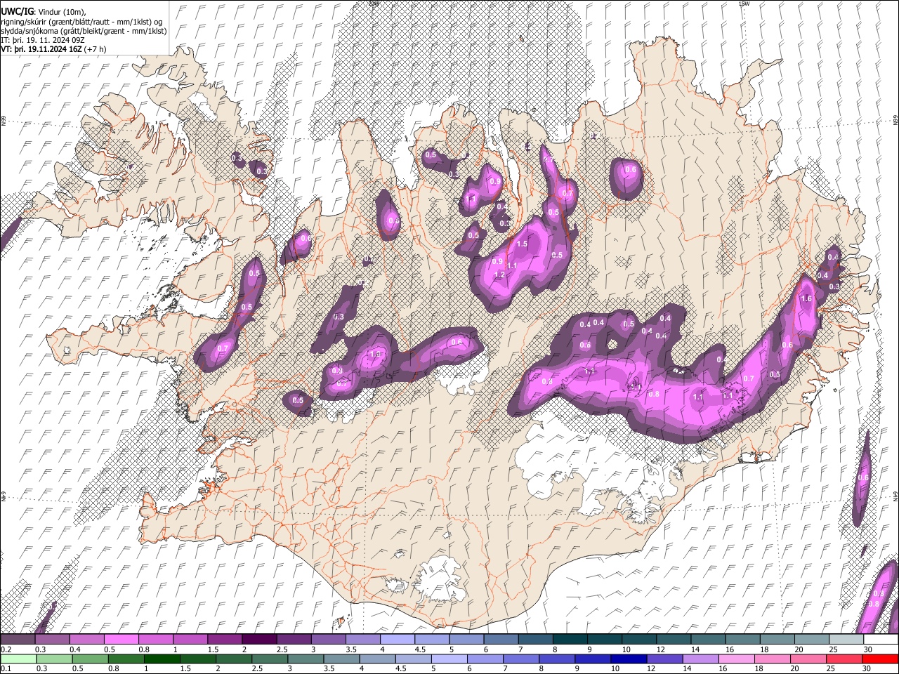Click the map snowfall value '1.2'
Screen dimensions: 899x674
pyautogui.click(x=500, y=275)
